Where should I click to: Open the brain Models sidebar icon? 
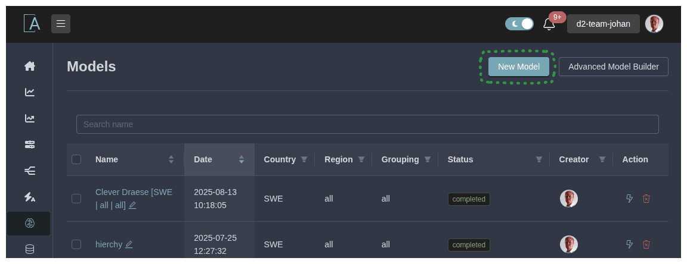30,224
